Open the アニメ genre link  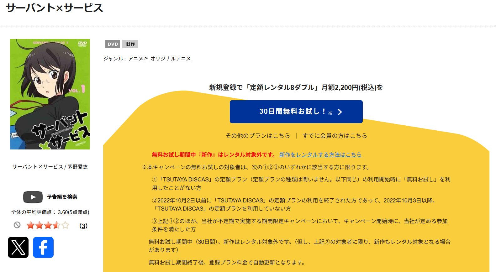point(136,59)
